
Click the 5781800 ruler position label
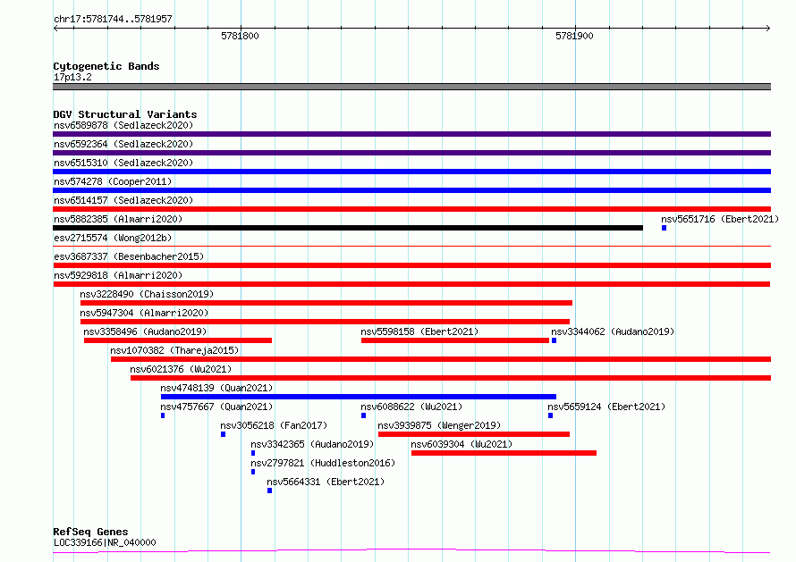(240, 36)
